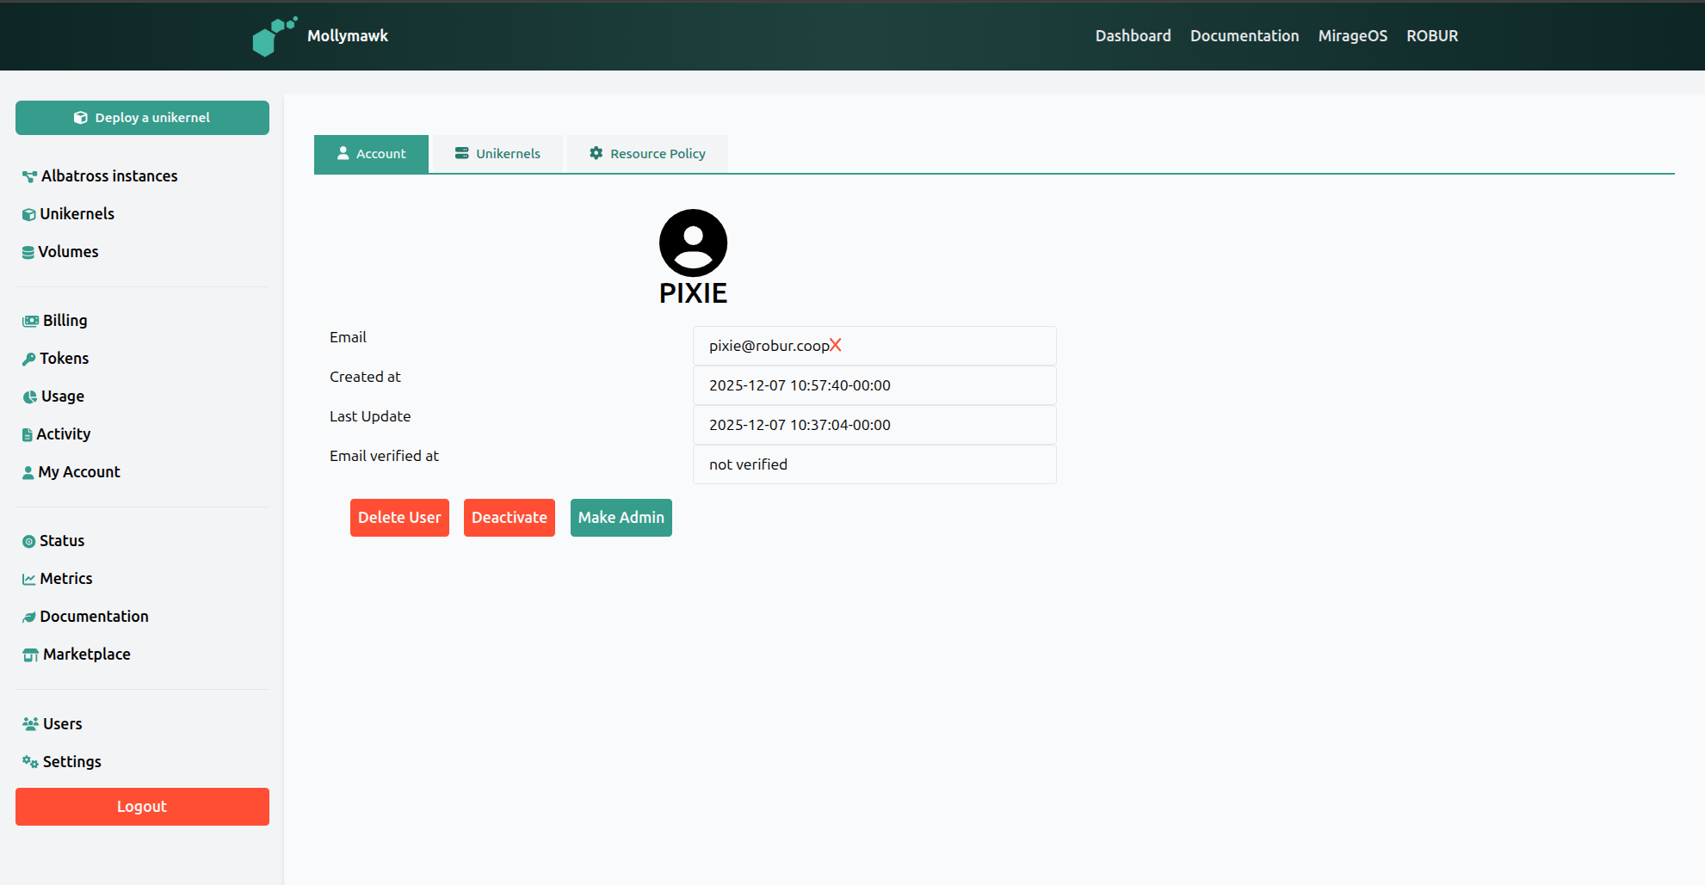This screenshot has width=1705, height=885.
Task: Click the Billing money icon
Action: coord(31,321)
